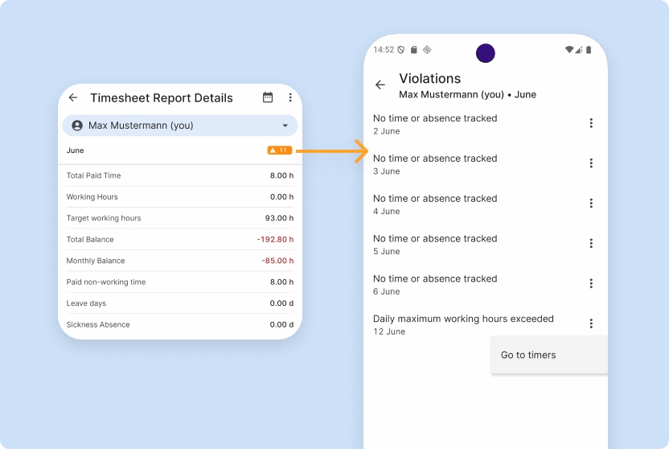Tap the June month header row
Image resolution: width=669 pixels, height=449 pixels.
161,150
